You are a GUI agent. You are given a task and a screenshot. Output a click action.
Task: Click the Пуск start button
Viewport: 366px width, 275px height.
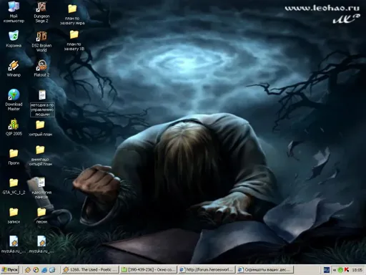point(10,270)
